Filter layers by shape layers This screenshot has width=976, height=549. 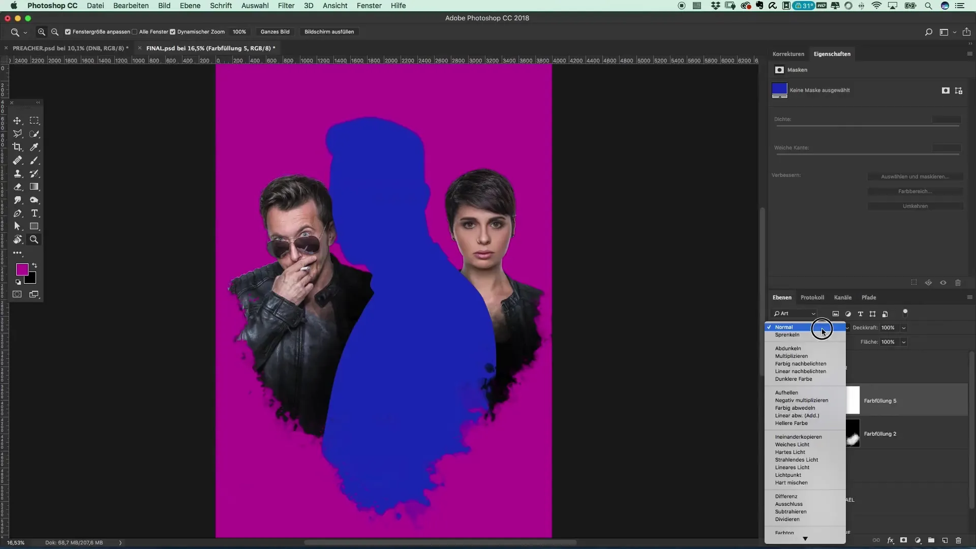point(872,314)
